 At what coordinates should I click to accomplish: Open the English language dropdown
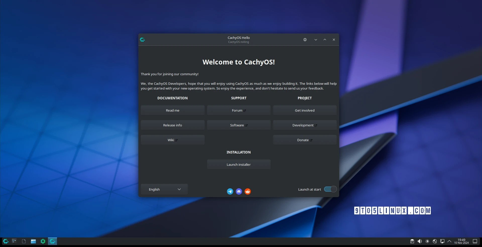tap(164, 189)
